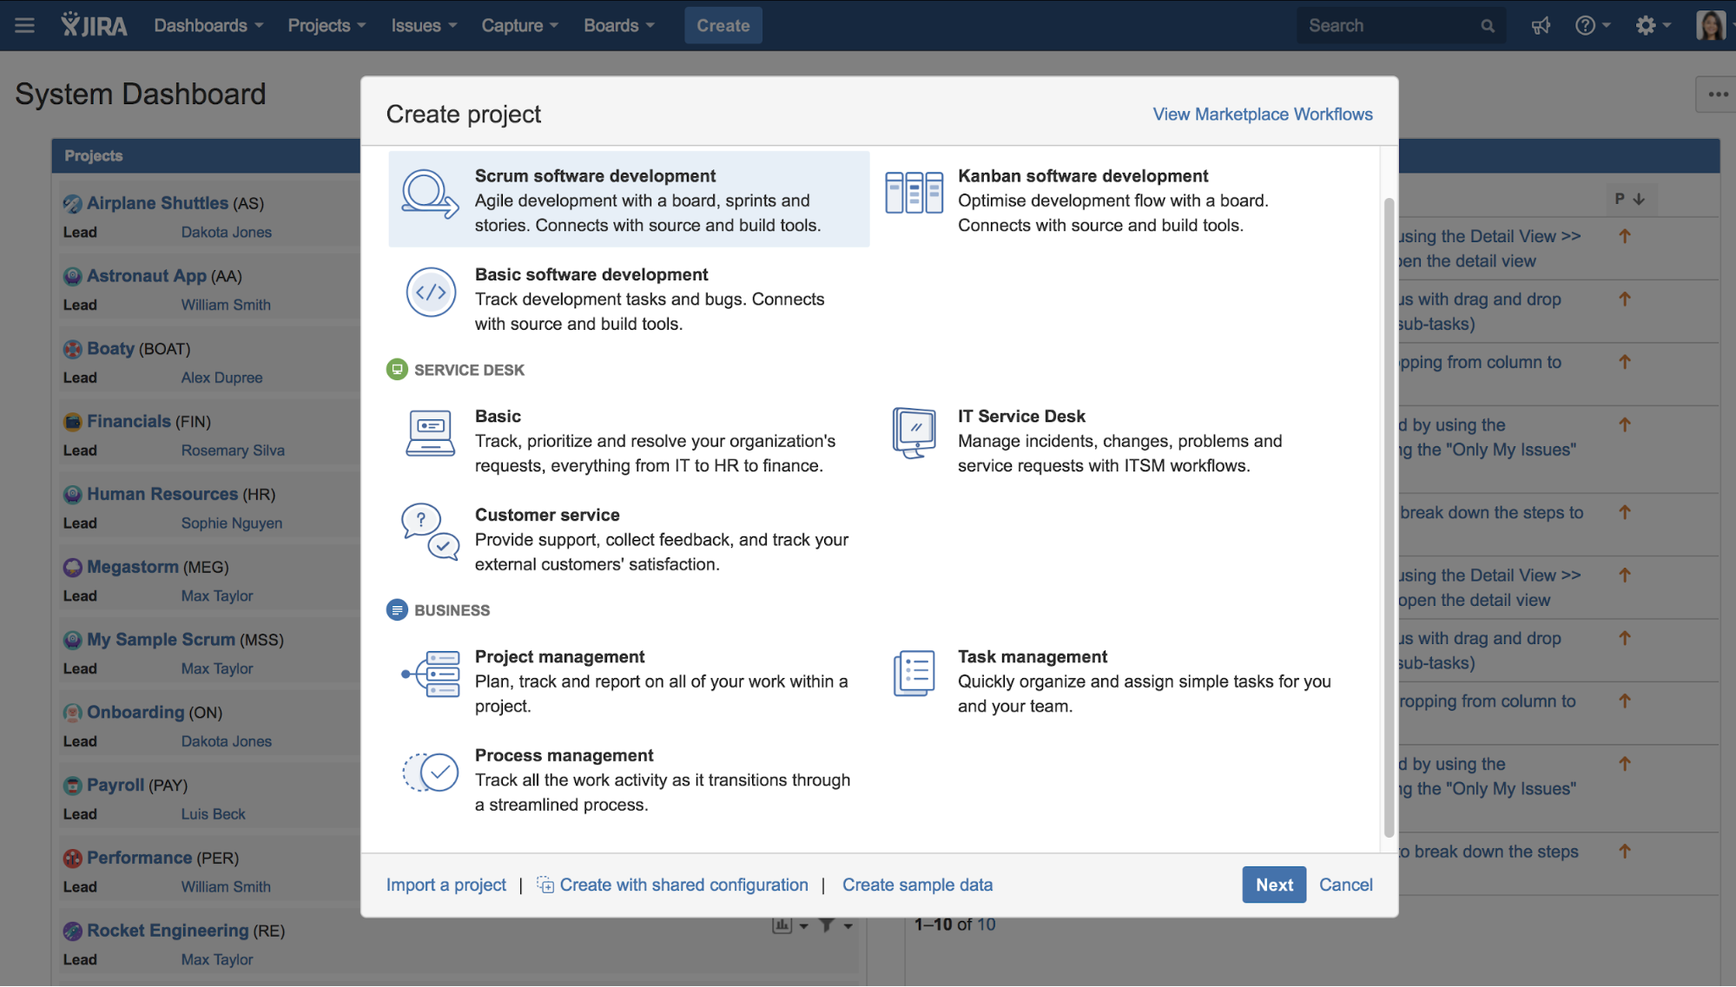Expand the help question mark menu
Image resolution: width=1736 pixels, height=987 pixels.
(x=1593, y=26)
